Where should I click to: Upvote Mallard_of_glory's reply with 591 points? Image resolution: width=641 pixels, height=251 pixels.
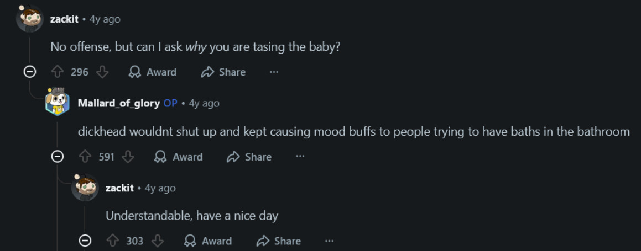[x=85, y=157]
